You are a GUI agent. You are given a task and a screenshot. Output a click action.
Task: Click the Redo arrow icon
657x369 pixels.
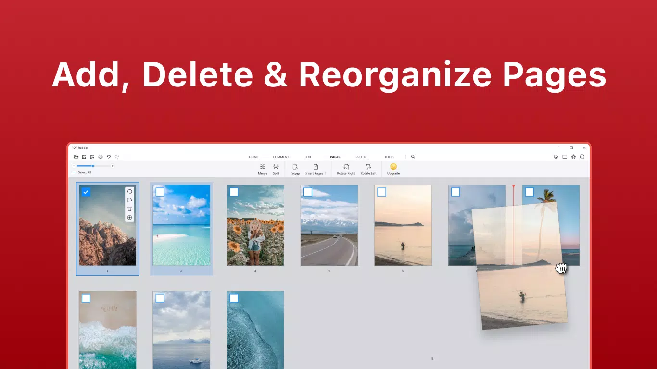point(117,157)
